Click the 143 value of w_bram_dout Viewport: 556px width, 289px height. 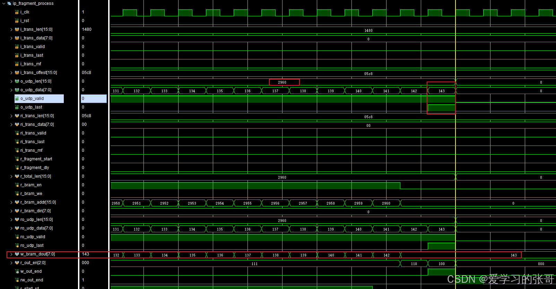(86, 254)
